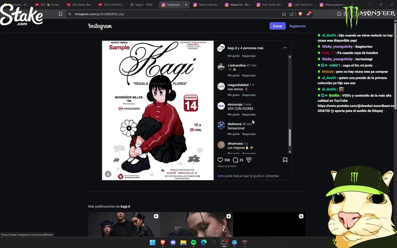Switch to the Flores para tab

333,4
